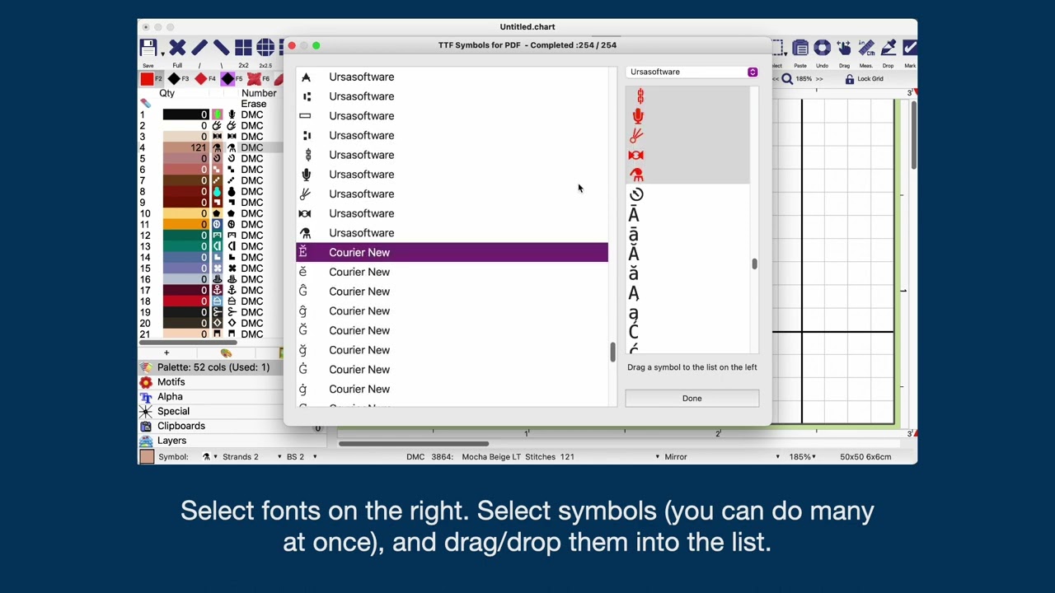1055x593 pixels.
Task: Select the red bow-tie symbol in font preview
Action: coord(635,155)
